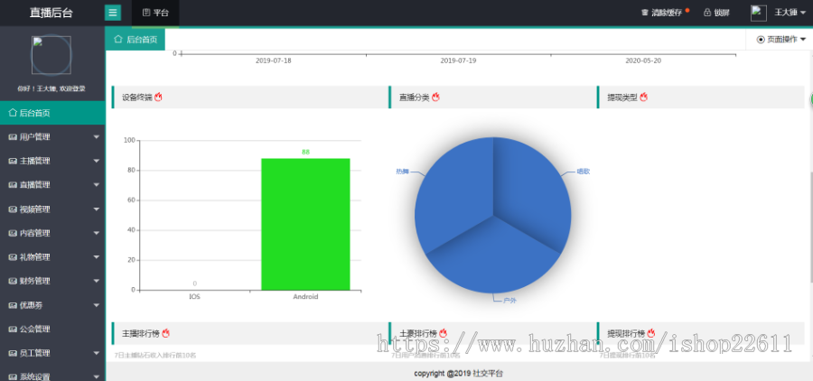This screenshot has width=813, height=381.
Task: Click the 优惠券 sidebar icon
Action: 13,305
